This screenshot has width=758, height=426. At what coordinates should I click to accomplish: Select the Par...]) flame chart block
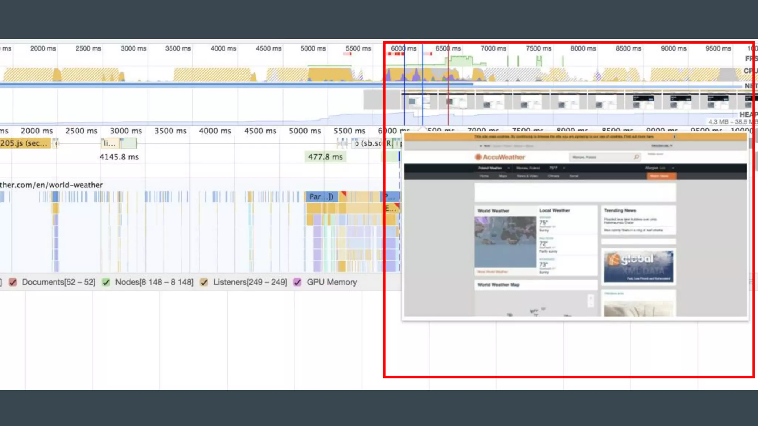[x=321, y=196]
